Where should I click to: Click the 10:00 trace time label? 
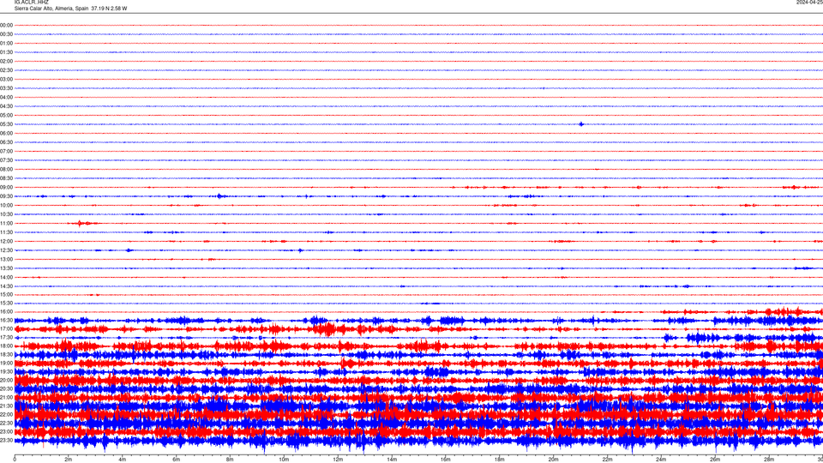(6, 205)
